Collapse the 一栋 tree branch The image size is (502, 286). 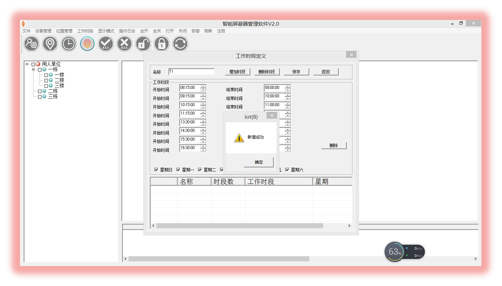click(33, 70)
